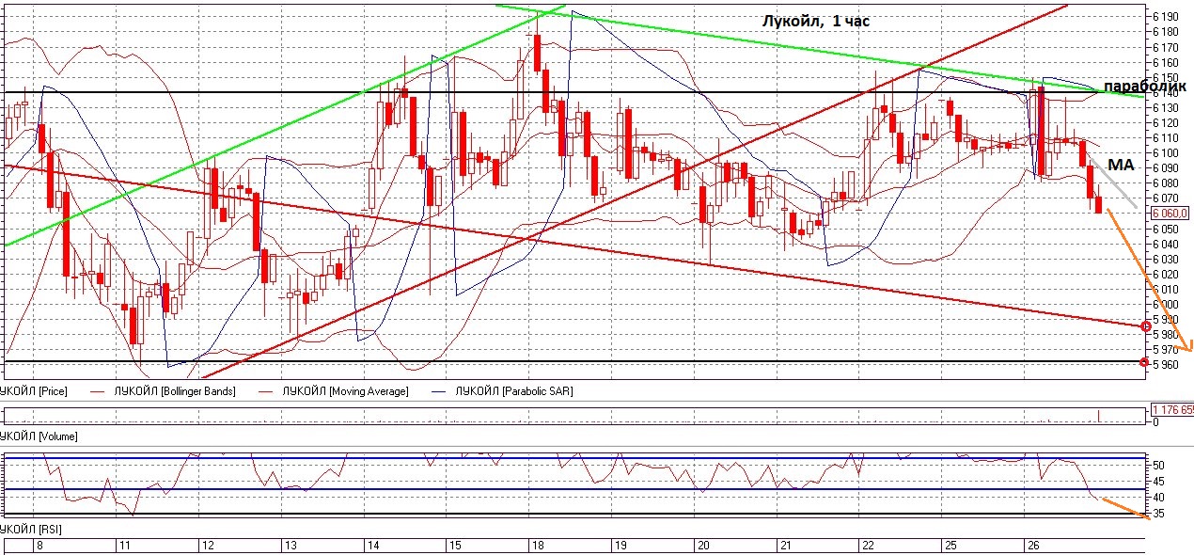Screen dimensions: 1194x555
Task: Click date label 18 on time axis
Action: 538,546
